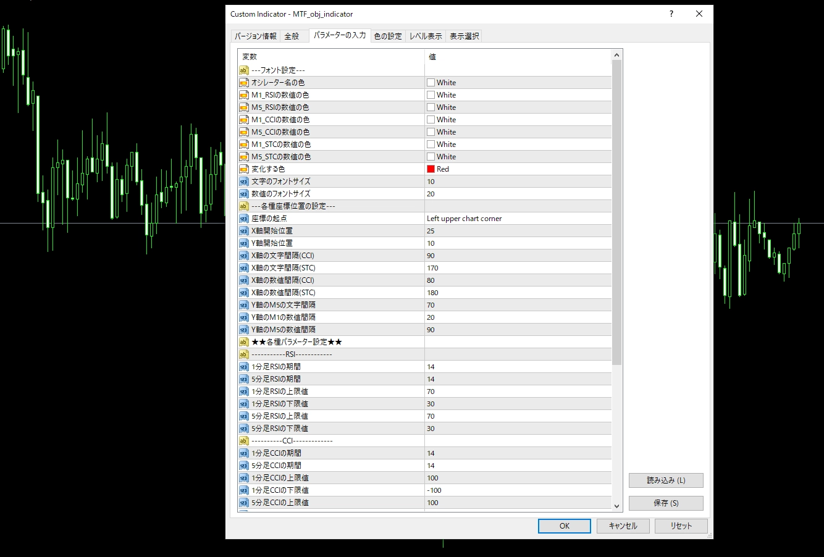The height and width of the screenshot is (557, 824).
Task: Click the color icon beside M5_RSIの数値の色
Action: coord(244,107)
